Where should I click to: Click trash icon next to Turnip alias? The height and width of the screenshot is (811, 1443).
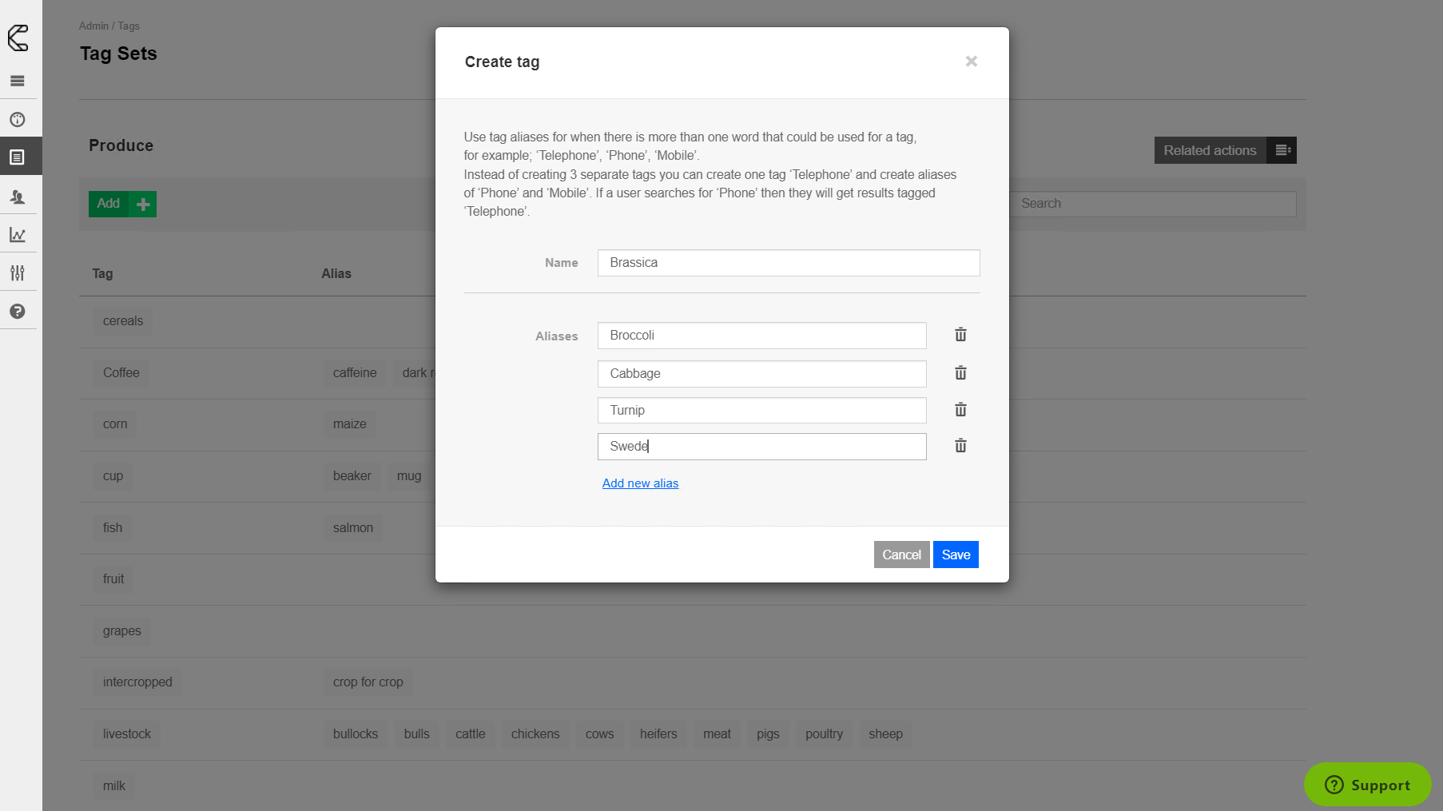point(960,410)
